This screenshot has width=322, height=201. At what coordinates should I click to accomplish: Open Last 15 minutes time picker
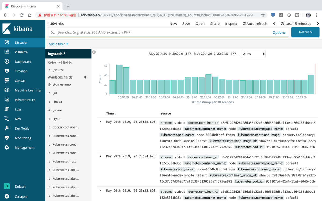click(296, 24)
